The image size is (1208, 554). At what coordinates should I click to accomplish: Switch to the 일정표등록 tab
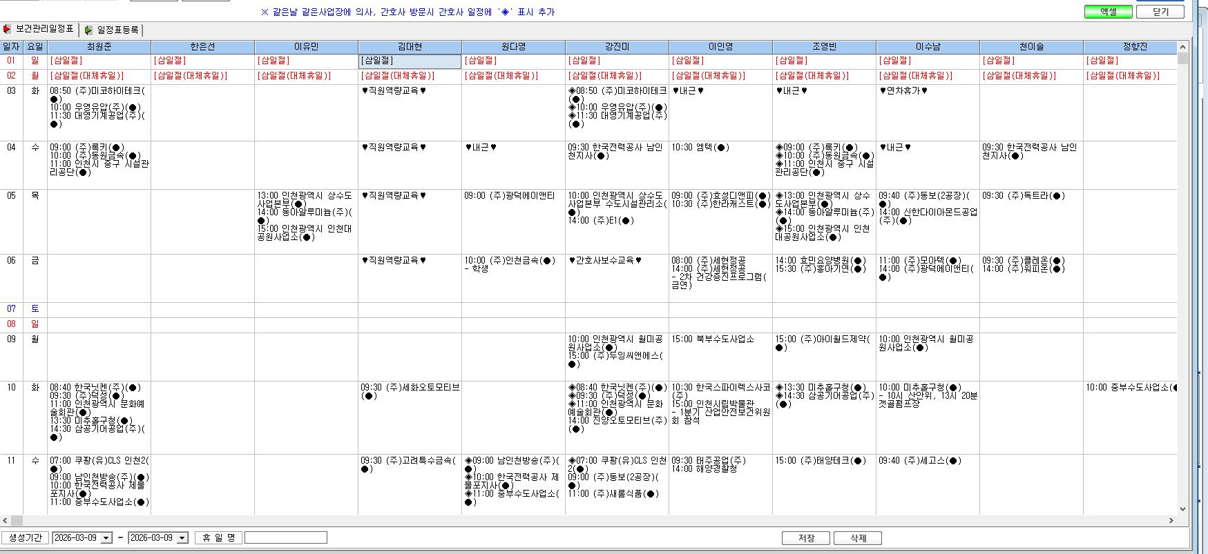click(x=112, y=30)
